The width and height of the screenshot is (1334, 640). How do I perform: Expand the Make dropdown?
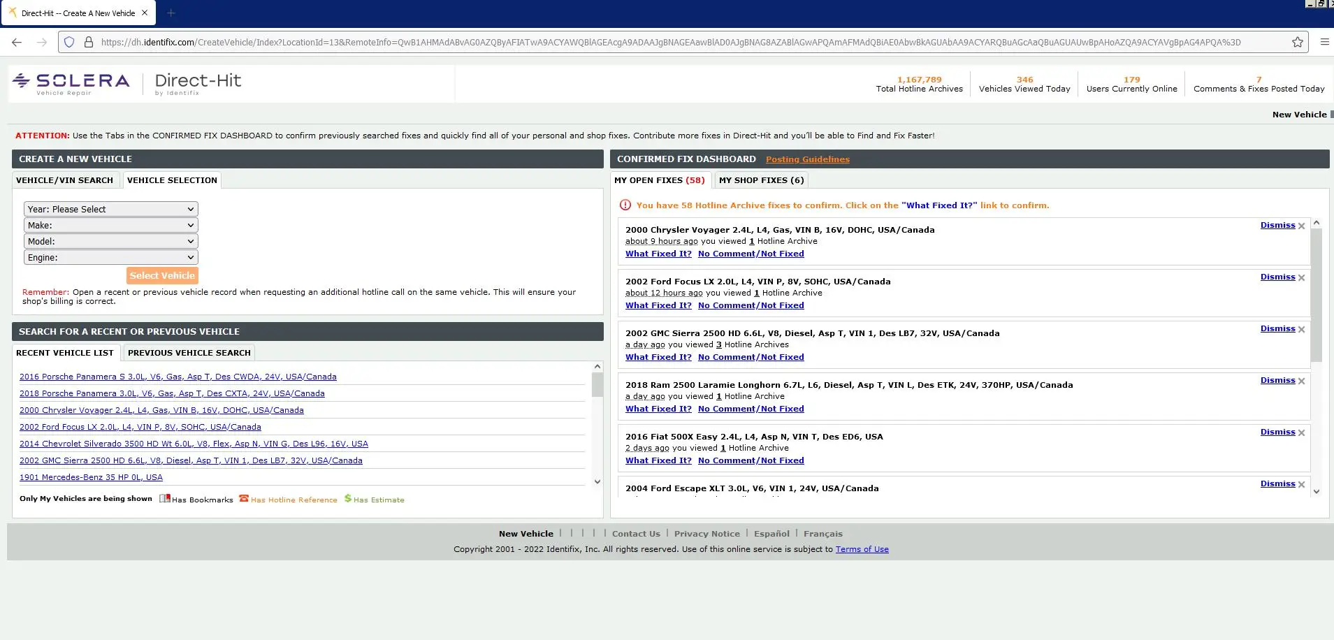click(x=110, y=225)
